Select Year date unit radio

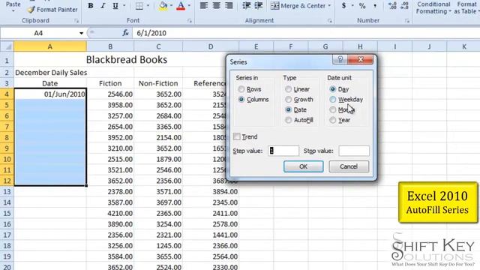tap(333, 120)
